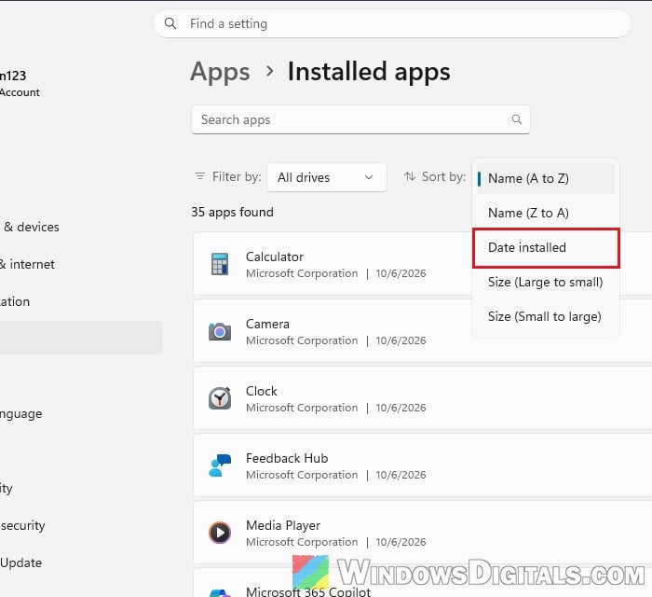
Task: Select the Clock app name
Action: 261,392
